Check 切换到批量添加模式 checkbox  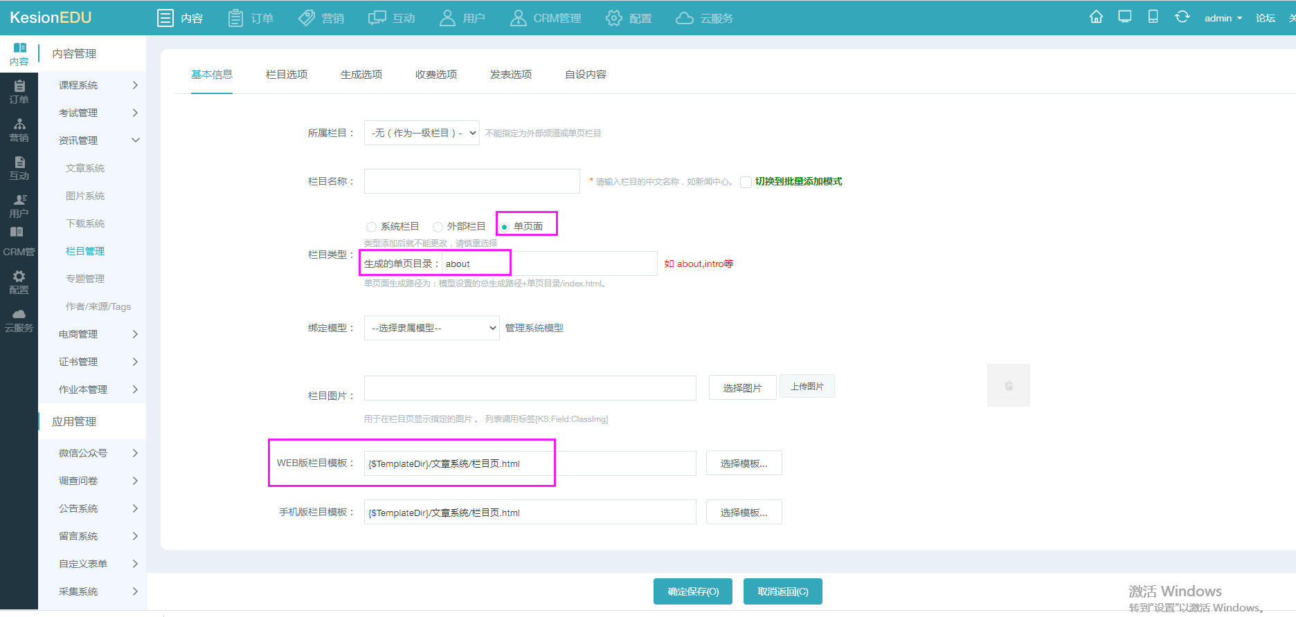click(746, 182)
